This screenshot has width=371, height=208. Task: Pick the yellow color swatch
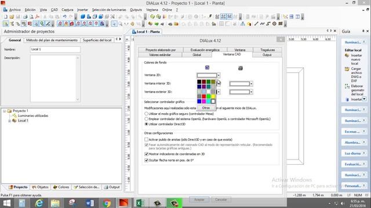pos(213,96)
